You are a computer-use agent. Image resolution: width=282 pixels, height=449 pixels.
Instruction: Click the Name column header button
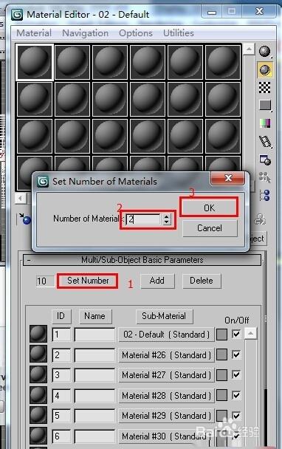(x=94, y=316)
